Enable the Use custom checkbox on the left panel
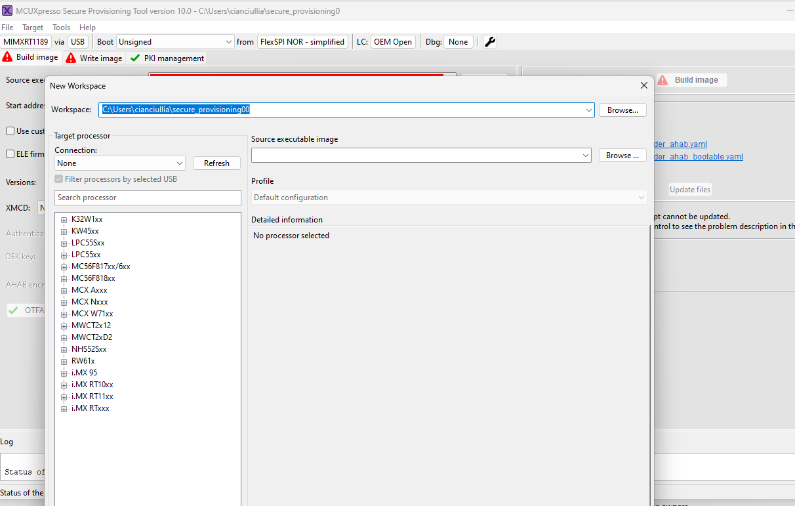795x506 pixels. (x=9, y=131)
